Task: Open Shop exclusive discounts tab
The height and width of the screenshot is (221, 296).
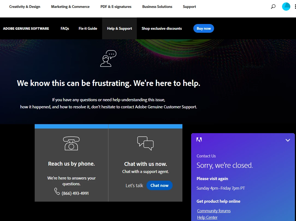Action: (x=162, y=28)
